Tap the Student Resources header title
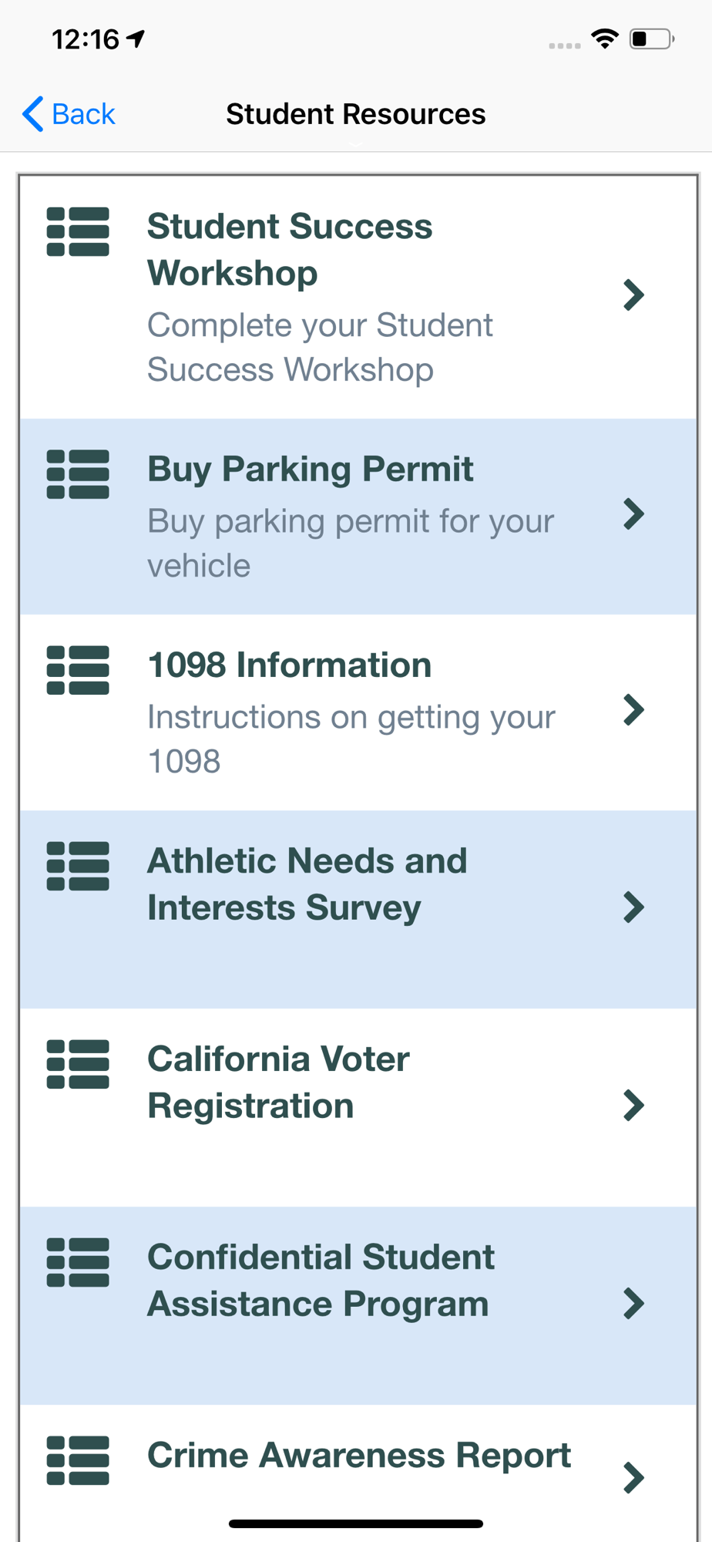 click(x=355, y=114)
